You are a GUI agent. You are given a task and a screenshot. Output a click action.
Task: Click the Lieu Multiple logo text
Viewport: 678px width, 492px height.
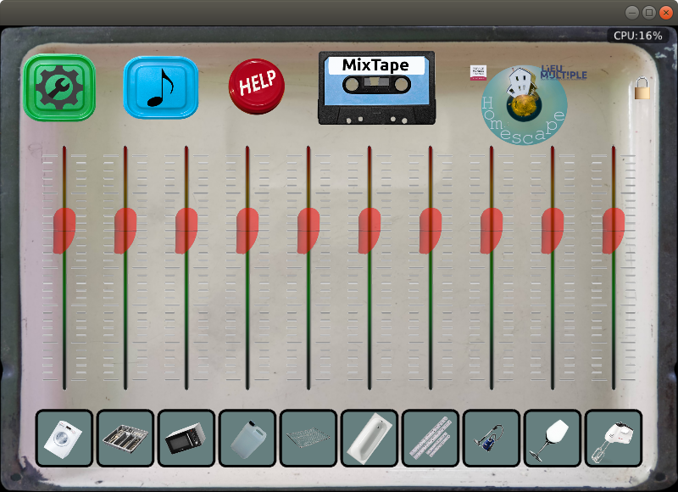564,72
